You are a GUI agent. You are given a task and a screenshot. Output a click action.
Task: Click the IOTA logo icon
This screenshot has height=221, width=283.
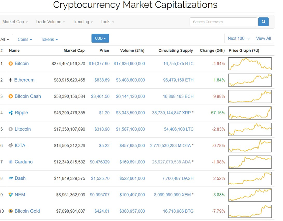pos(11,146)
